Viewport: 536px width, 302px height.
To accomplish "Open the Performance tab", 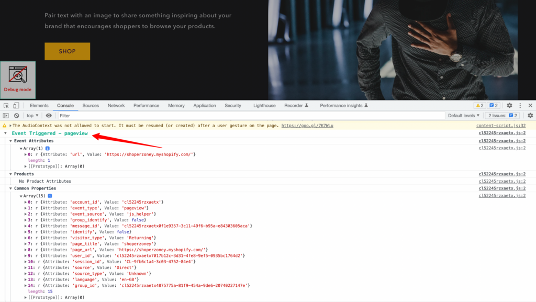I will point(147,106).
